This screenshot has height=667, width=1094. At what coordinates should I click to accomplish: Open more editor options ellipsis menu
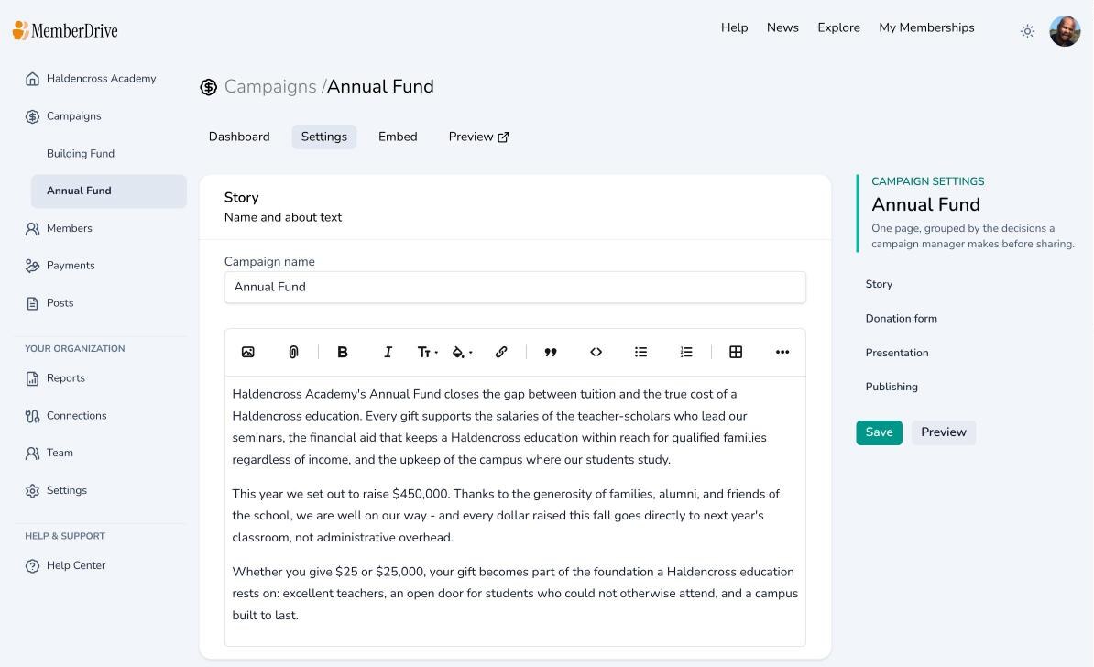coord(782,353)
